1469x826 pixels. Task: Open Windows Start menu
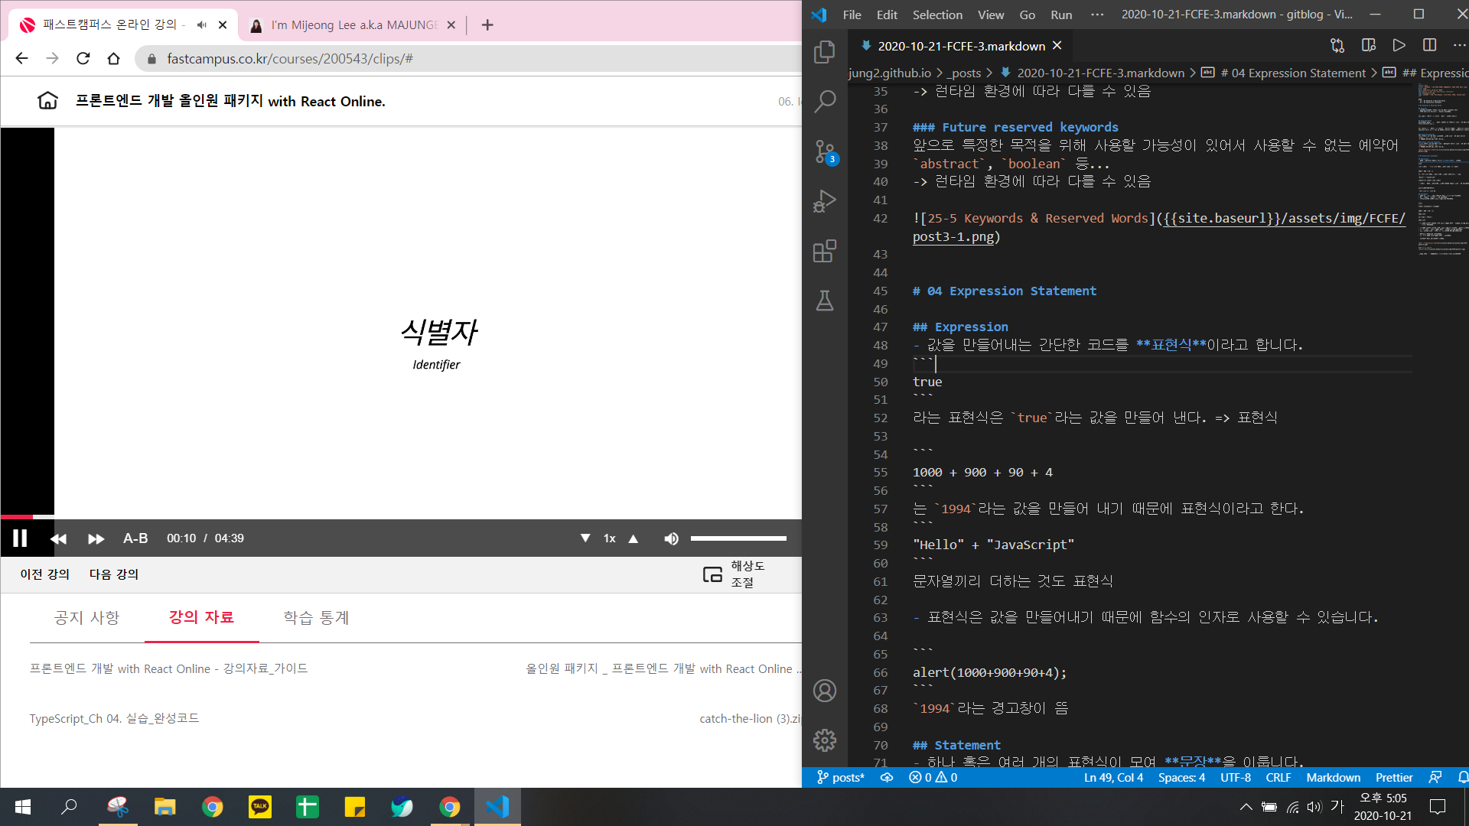pyautogui.click(x=23, y=807)
